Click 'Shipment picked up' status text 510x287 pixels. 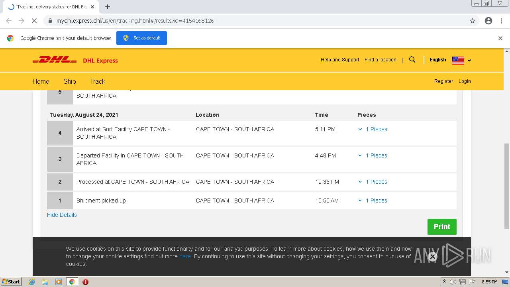101,201
